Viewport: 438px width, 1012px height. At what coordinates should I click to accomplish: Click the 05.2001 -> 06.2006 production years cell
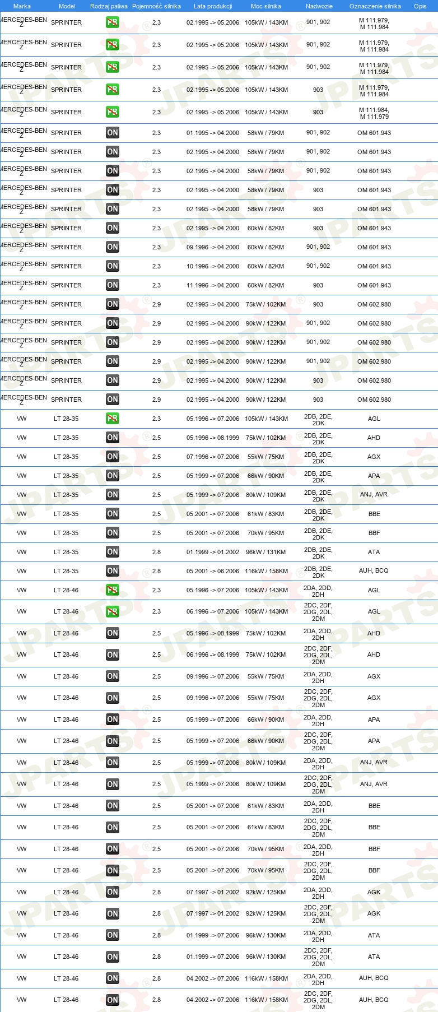coord(213,571)
